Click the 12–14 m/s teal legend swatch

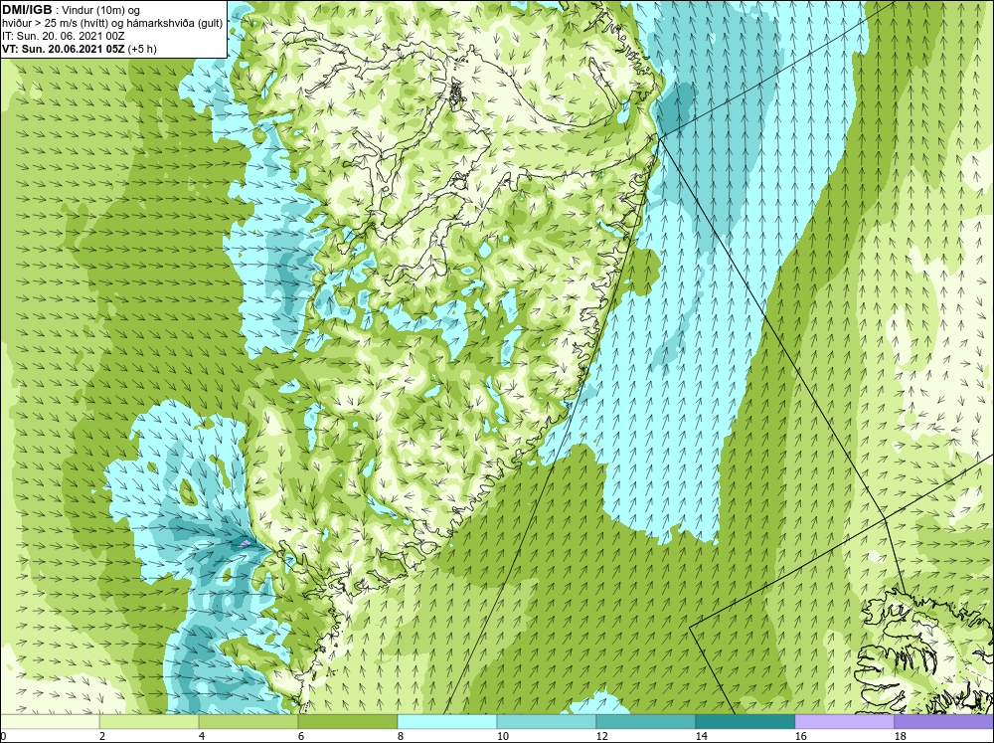(646, 722)
